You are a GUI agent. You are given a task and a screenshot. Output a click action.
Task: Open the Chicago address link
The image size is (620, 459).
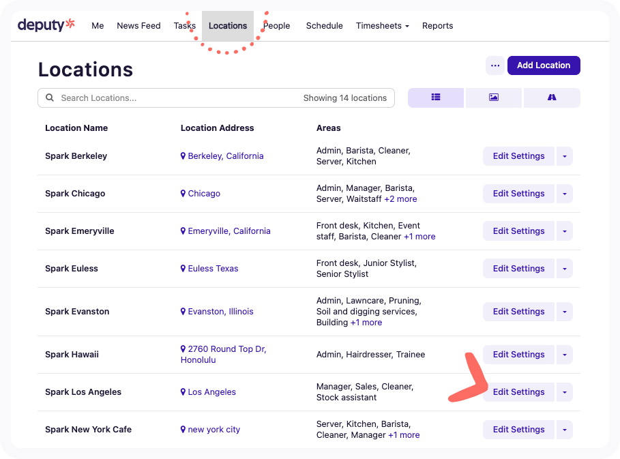click(204, 194)
